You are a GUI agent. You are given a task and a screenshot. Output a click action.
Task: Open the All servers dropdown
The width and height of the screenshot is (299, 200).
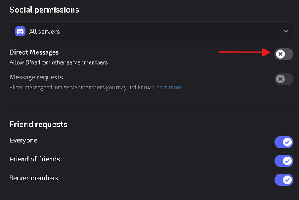(x=151, y=31)
